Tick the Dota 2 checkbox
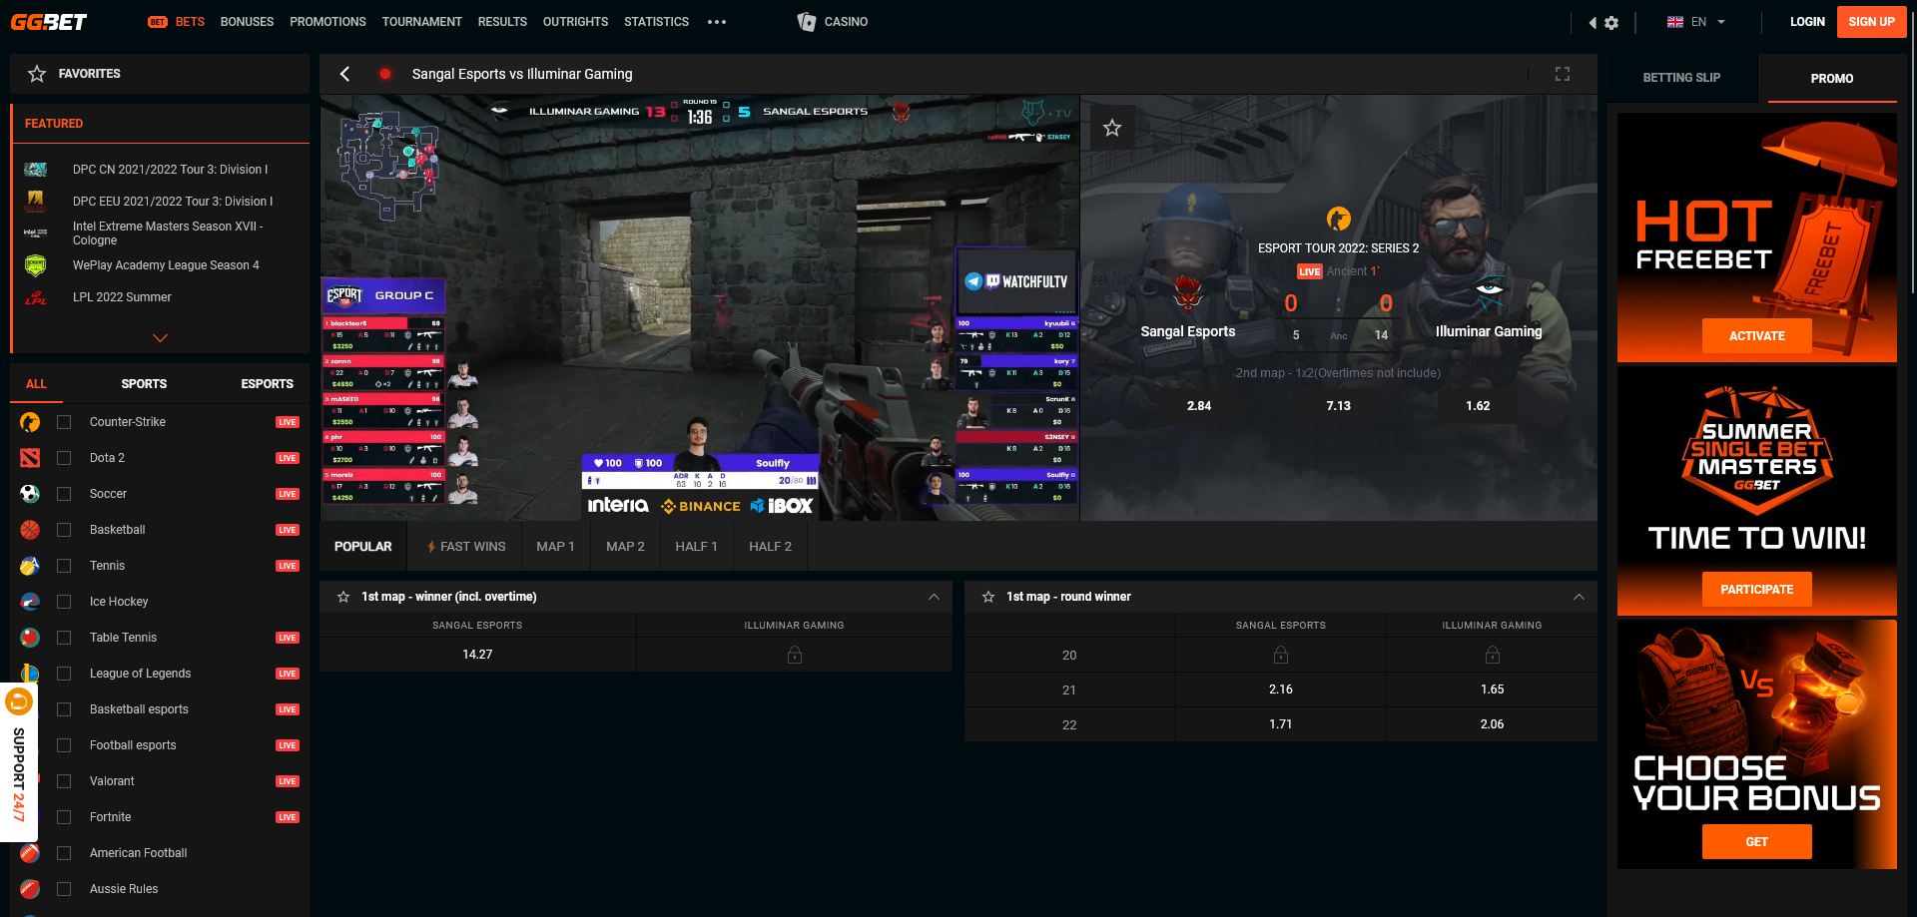The height and width of the screenshot is (917, 1917). 64,458
